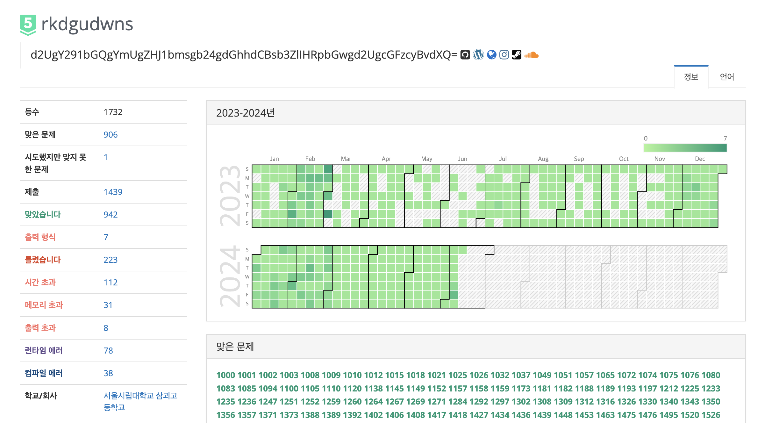Viewport: 765px width, 423px height.
Task: Click 런타임 에러 count 78
Action: coord(108,351)
